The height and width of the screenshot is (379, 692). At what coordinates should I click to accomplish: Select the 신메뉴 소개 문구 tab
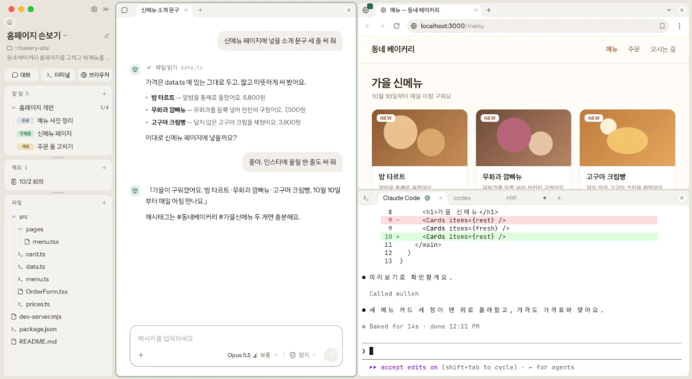160,10
